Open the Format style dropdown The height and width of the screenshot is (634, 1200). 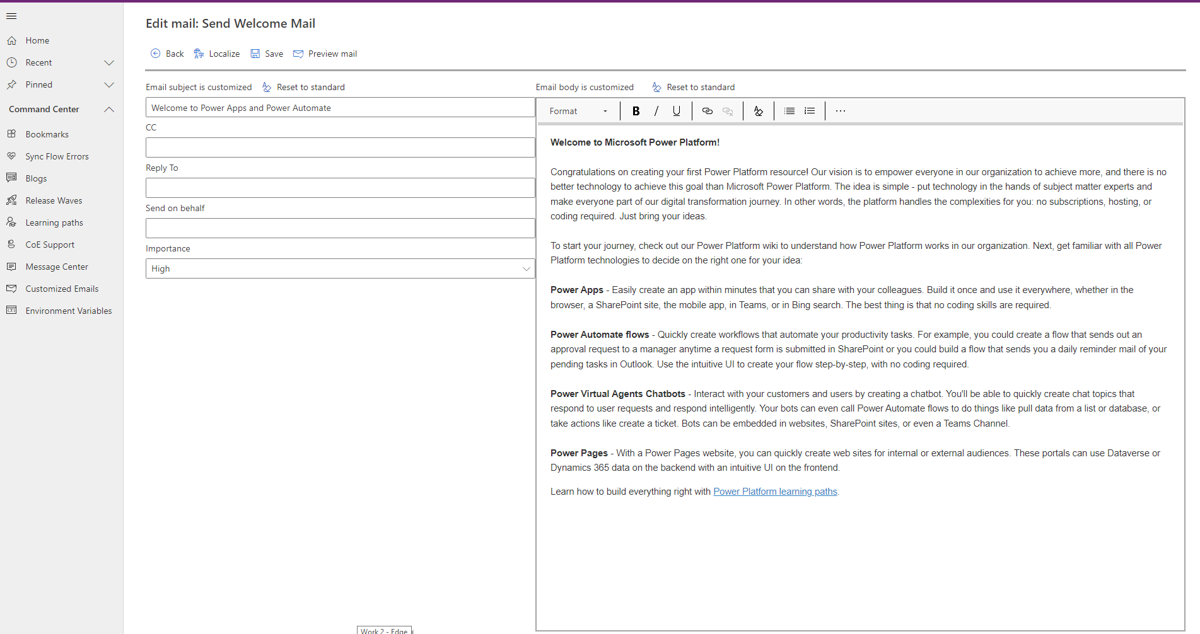point(577,111)
